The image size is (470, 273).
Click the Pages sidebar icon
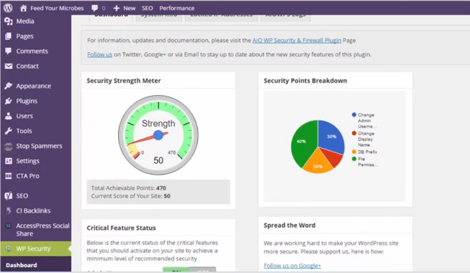pyautogui.click(x=8, y=36)
